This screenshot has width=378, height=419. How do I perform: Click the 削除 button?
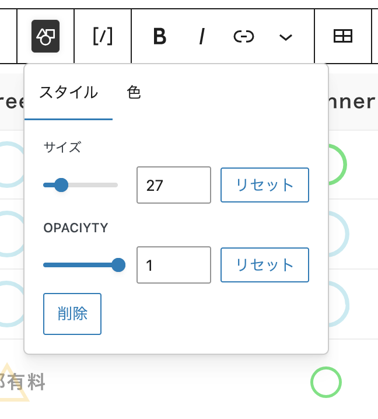point(72,314)
